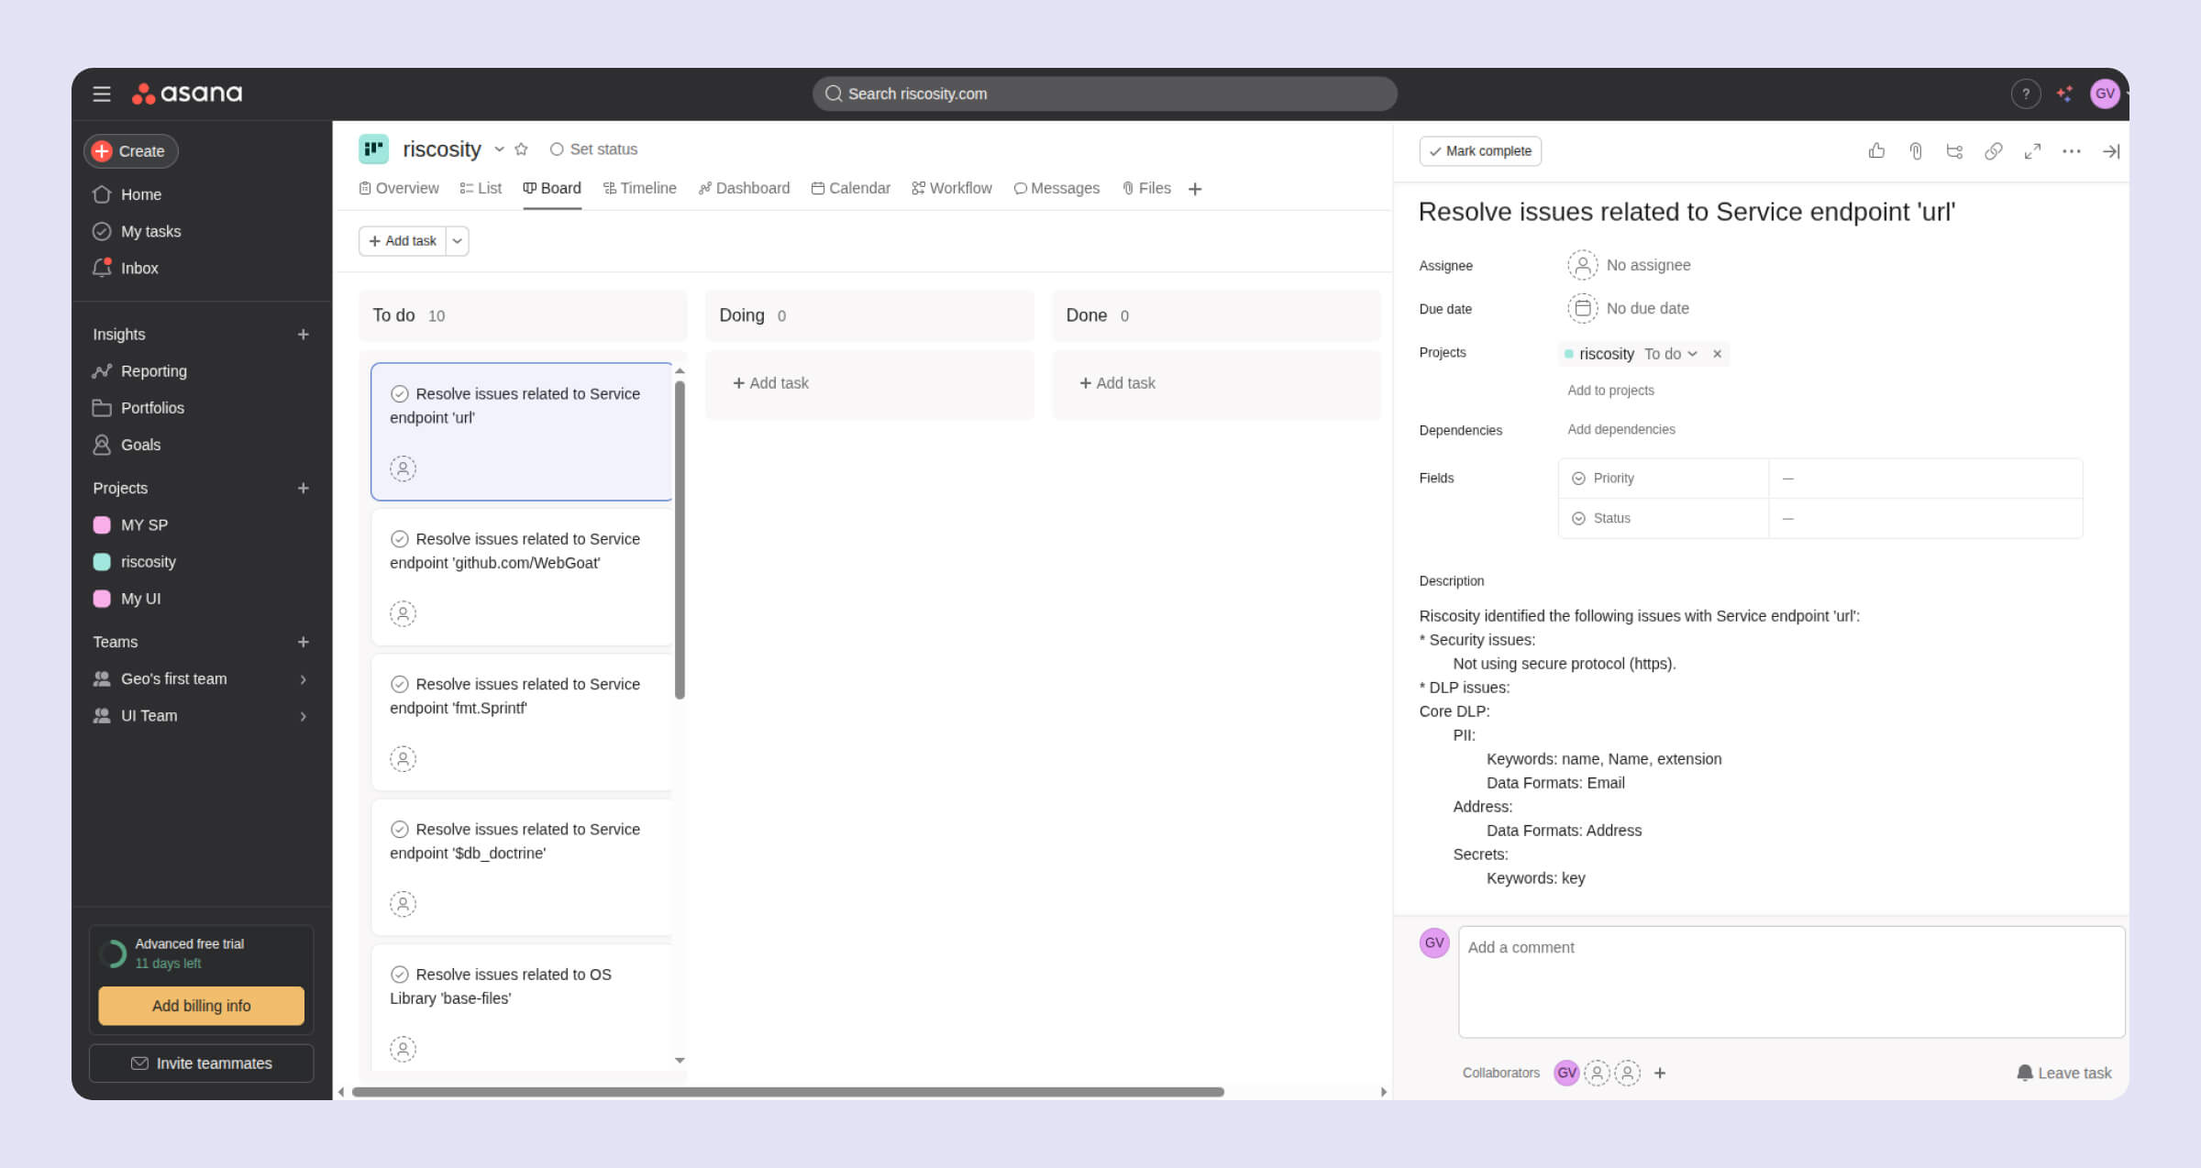Image resolution: width=2201 pixels, height=1168 pixels.
Task: Click Invite teammates button
Action: pos(201,1063)
